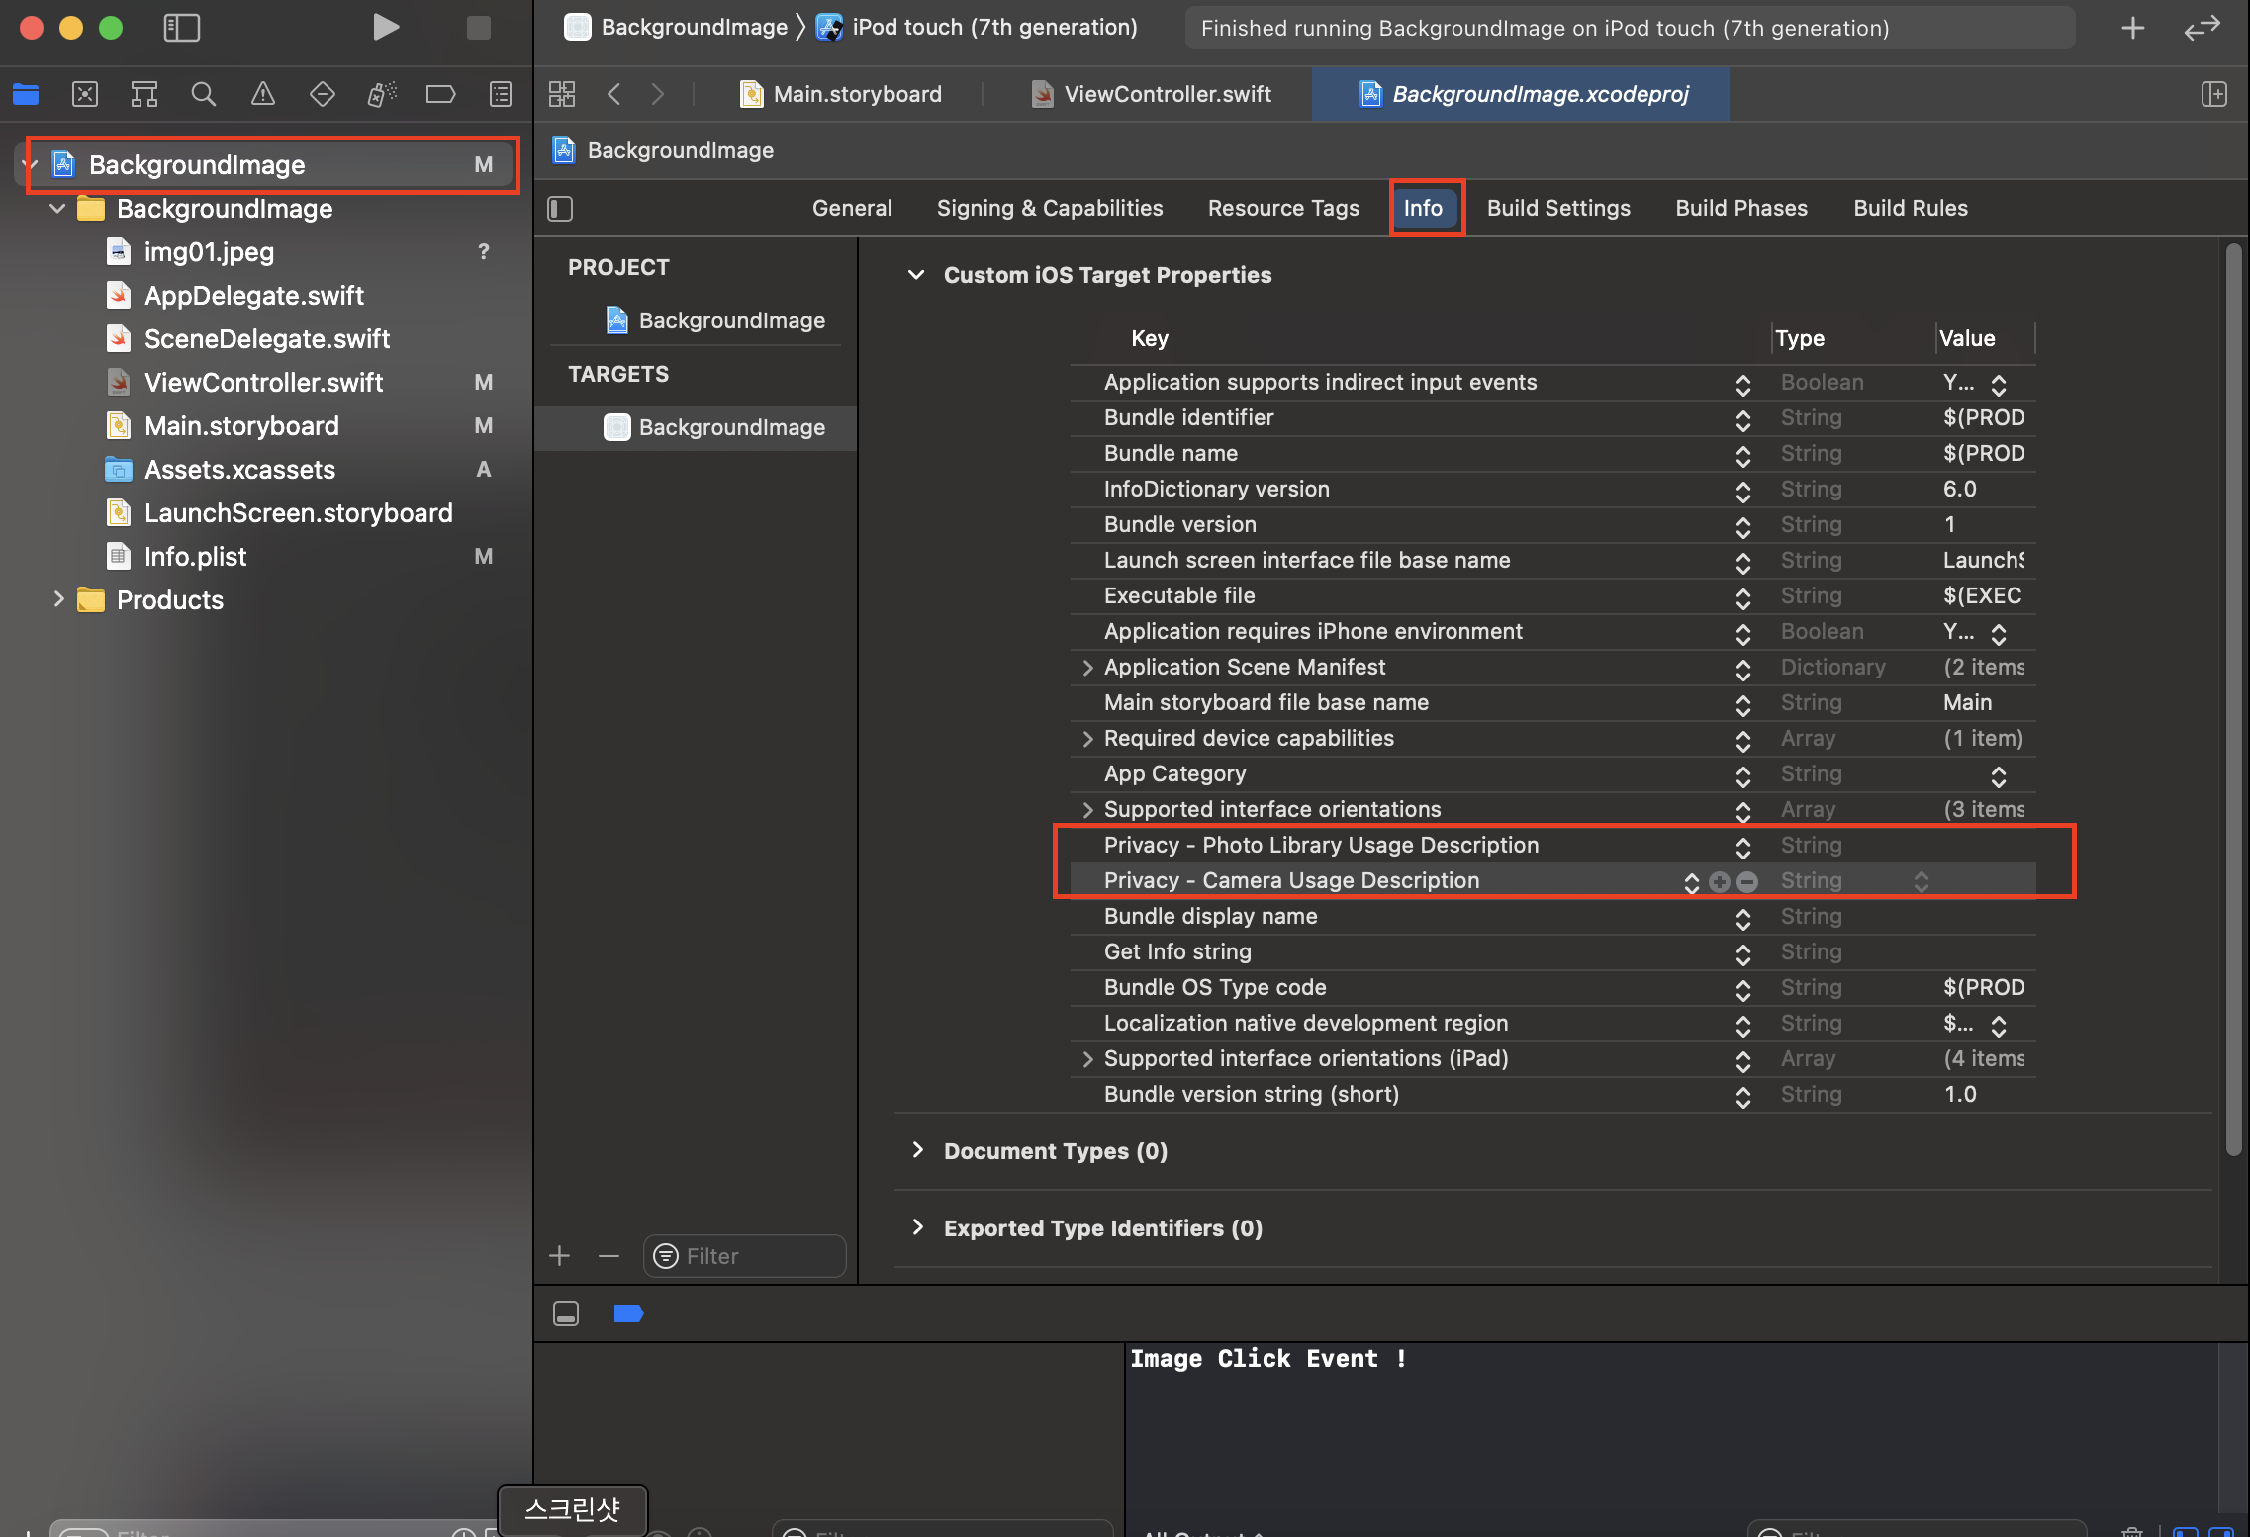
Task: Click the add target plus button
Action: coord(559,1256)
